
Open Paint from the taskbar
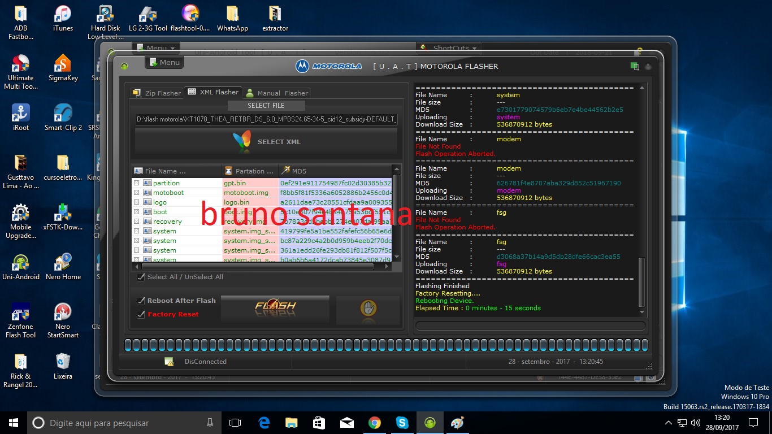[457, 423]
